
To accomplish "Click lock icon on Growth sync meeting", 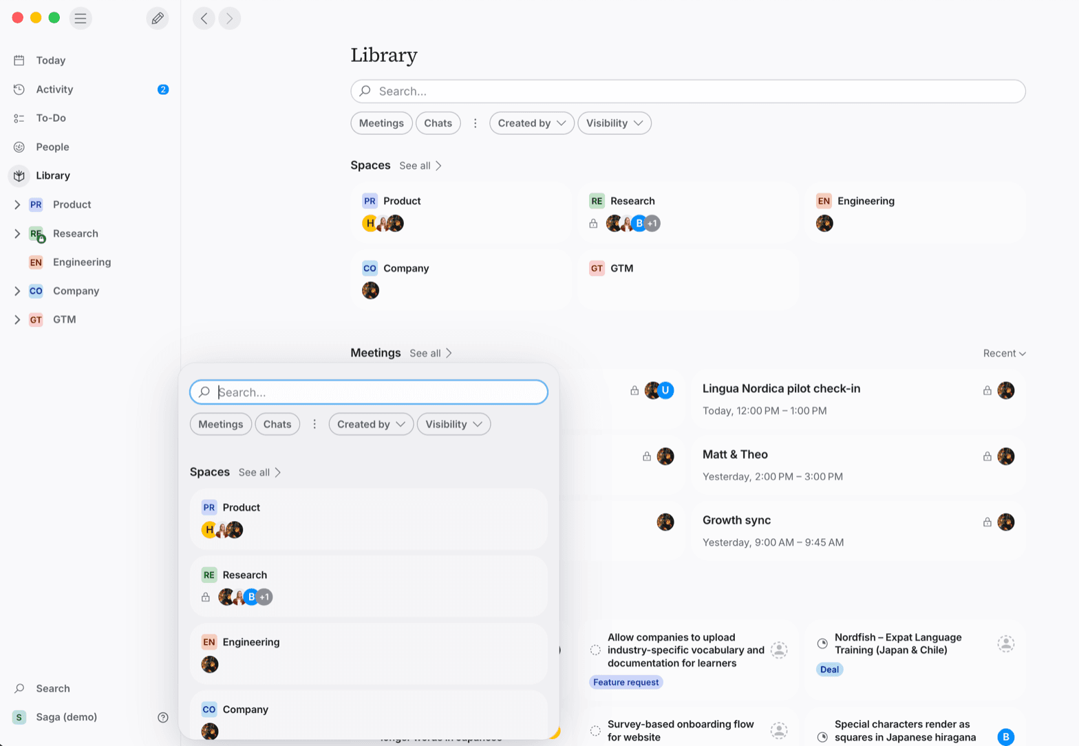I will point(987,522).
